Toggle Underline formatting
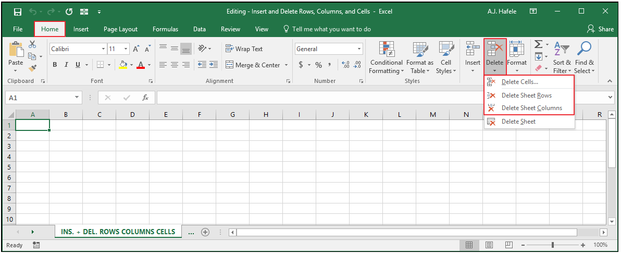This screenshot has height=253, width=621. point(78,65)
